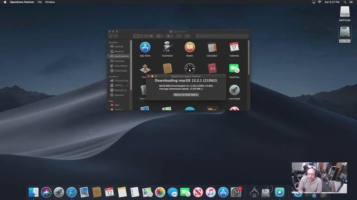Select Downloads in the Finder sidebar
This screenshot has width=357, height=200.
[119, 71]
